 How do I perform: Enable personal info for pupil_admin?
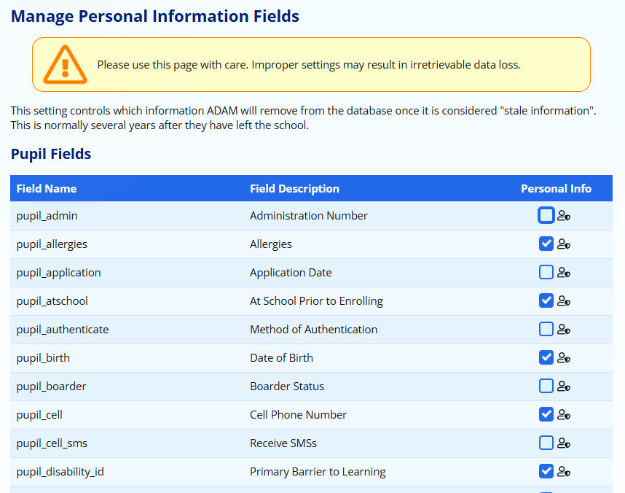tap(546, 215)
